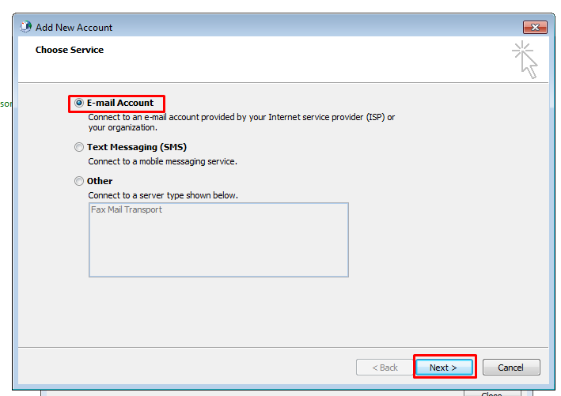
Task: Close the Add New Account dialog
Action: click(535, 28)
